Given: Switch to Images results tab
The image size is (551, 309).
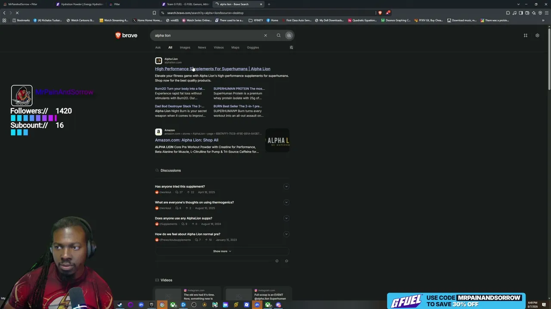Looking at the screenshot, I should (x=185, y=48).
